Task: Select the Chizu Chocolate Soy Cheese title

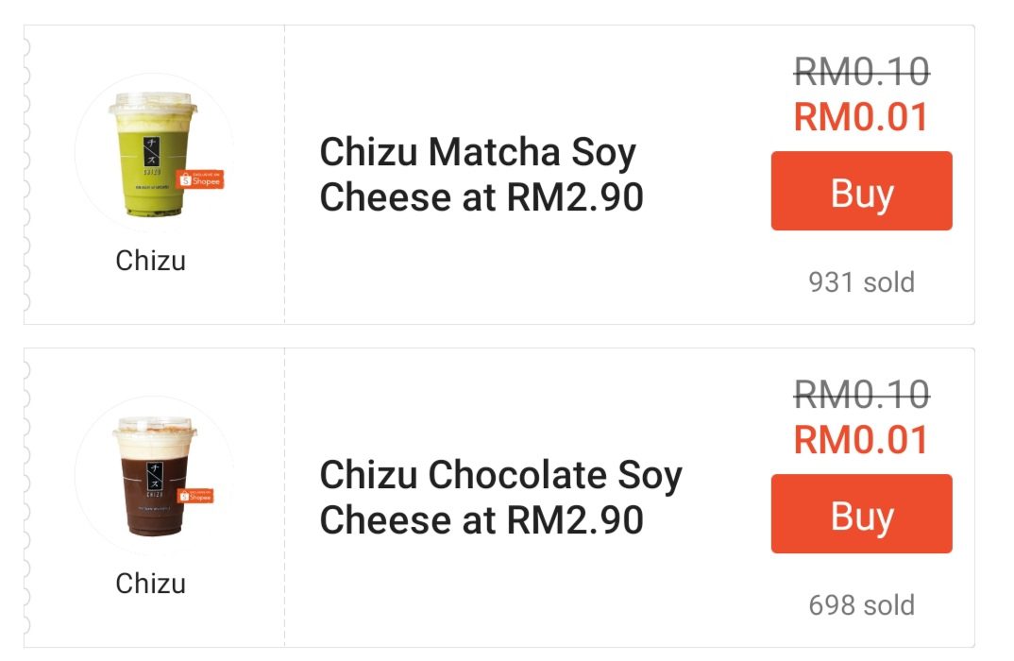Action: (499, 498)
